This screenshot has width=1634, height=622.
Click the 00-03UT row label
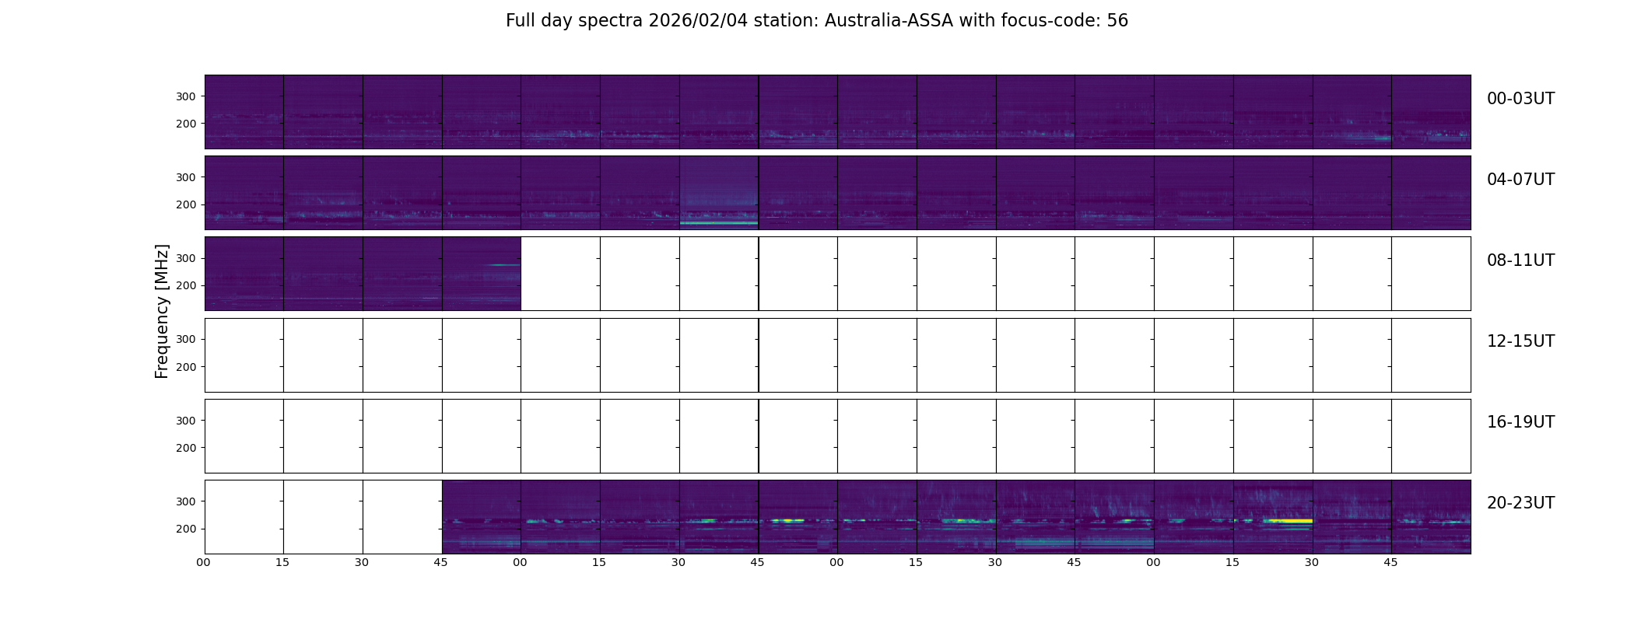click(x=1520, y=99)
